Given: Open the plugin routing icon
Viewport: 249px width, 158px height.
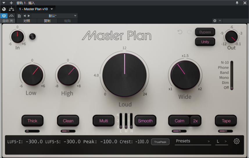Looking at the screenshot, I should (11, 9).
